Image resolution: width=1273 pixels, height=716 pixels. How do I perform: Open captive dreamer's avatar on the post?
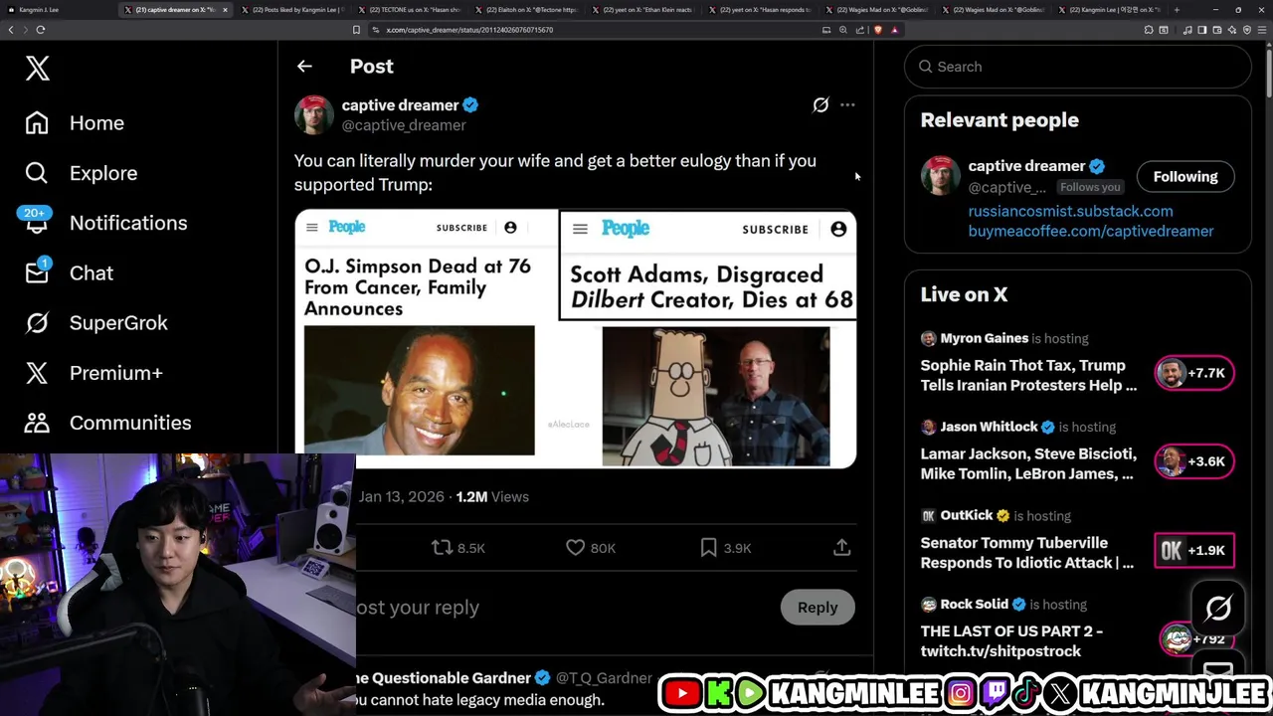pos(313,114)
